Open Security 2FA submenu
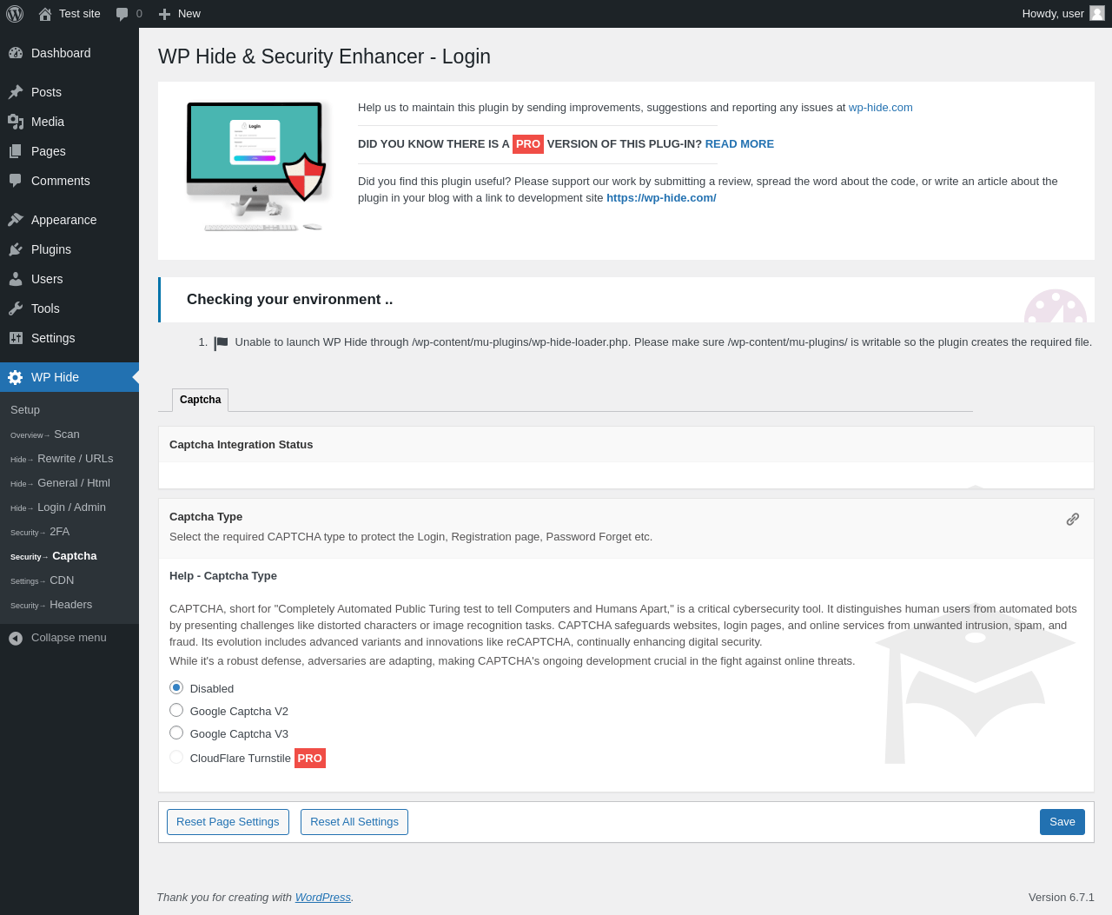This screenshot has height=915, width=1112. [40, 532]
